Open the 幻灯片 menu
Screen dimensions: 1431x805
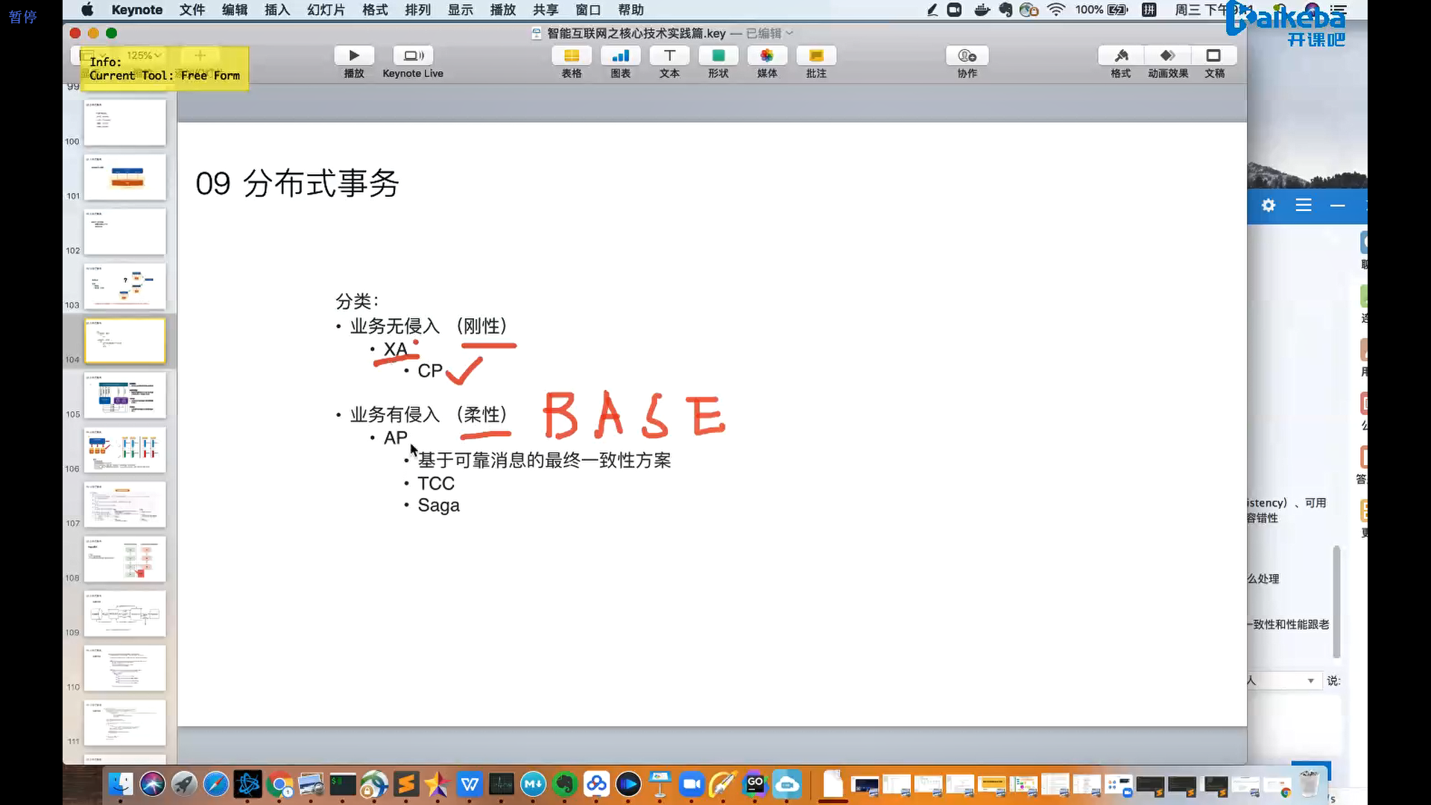[x=326, y=10]
